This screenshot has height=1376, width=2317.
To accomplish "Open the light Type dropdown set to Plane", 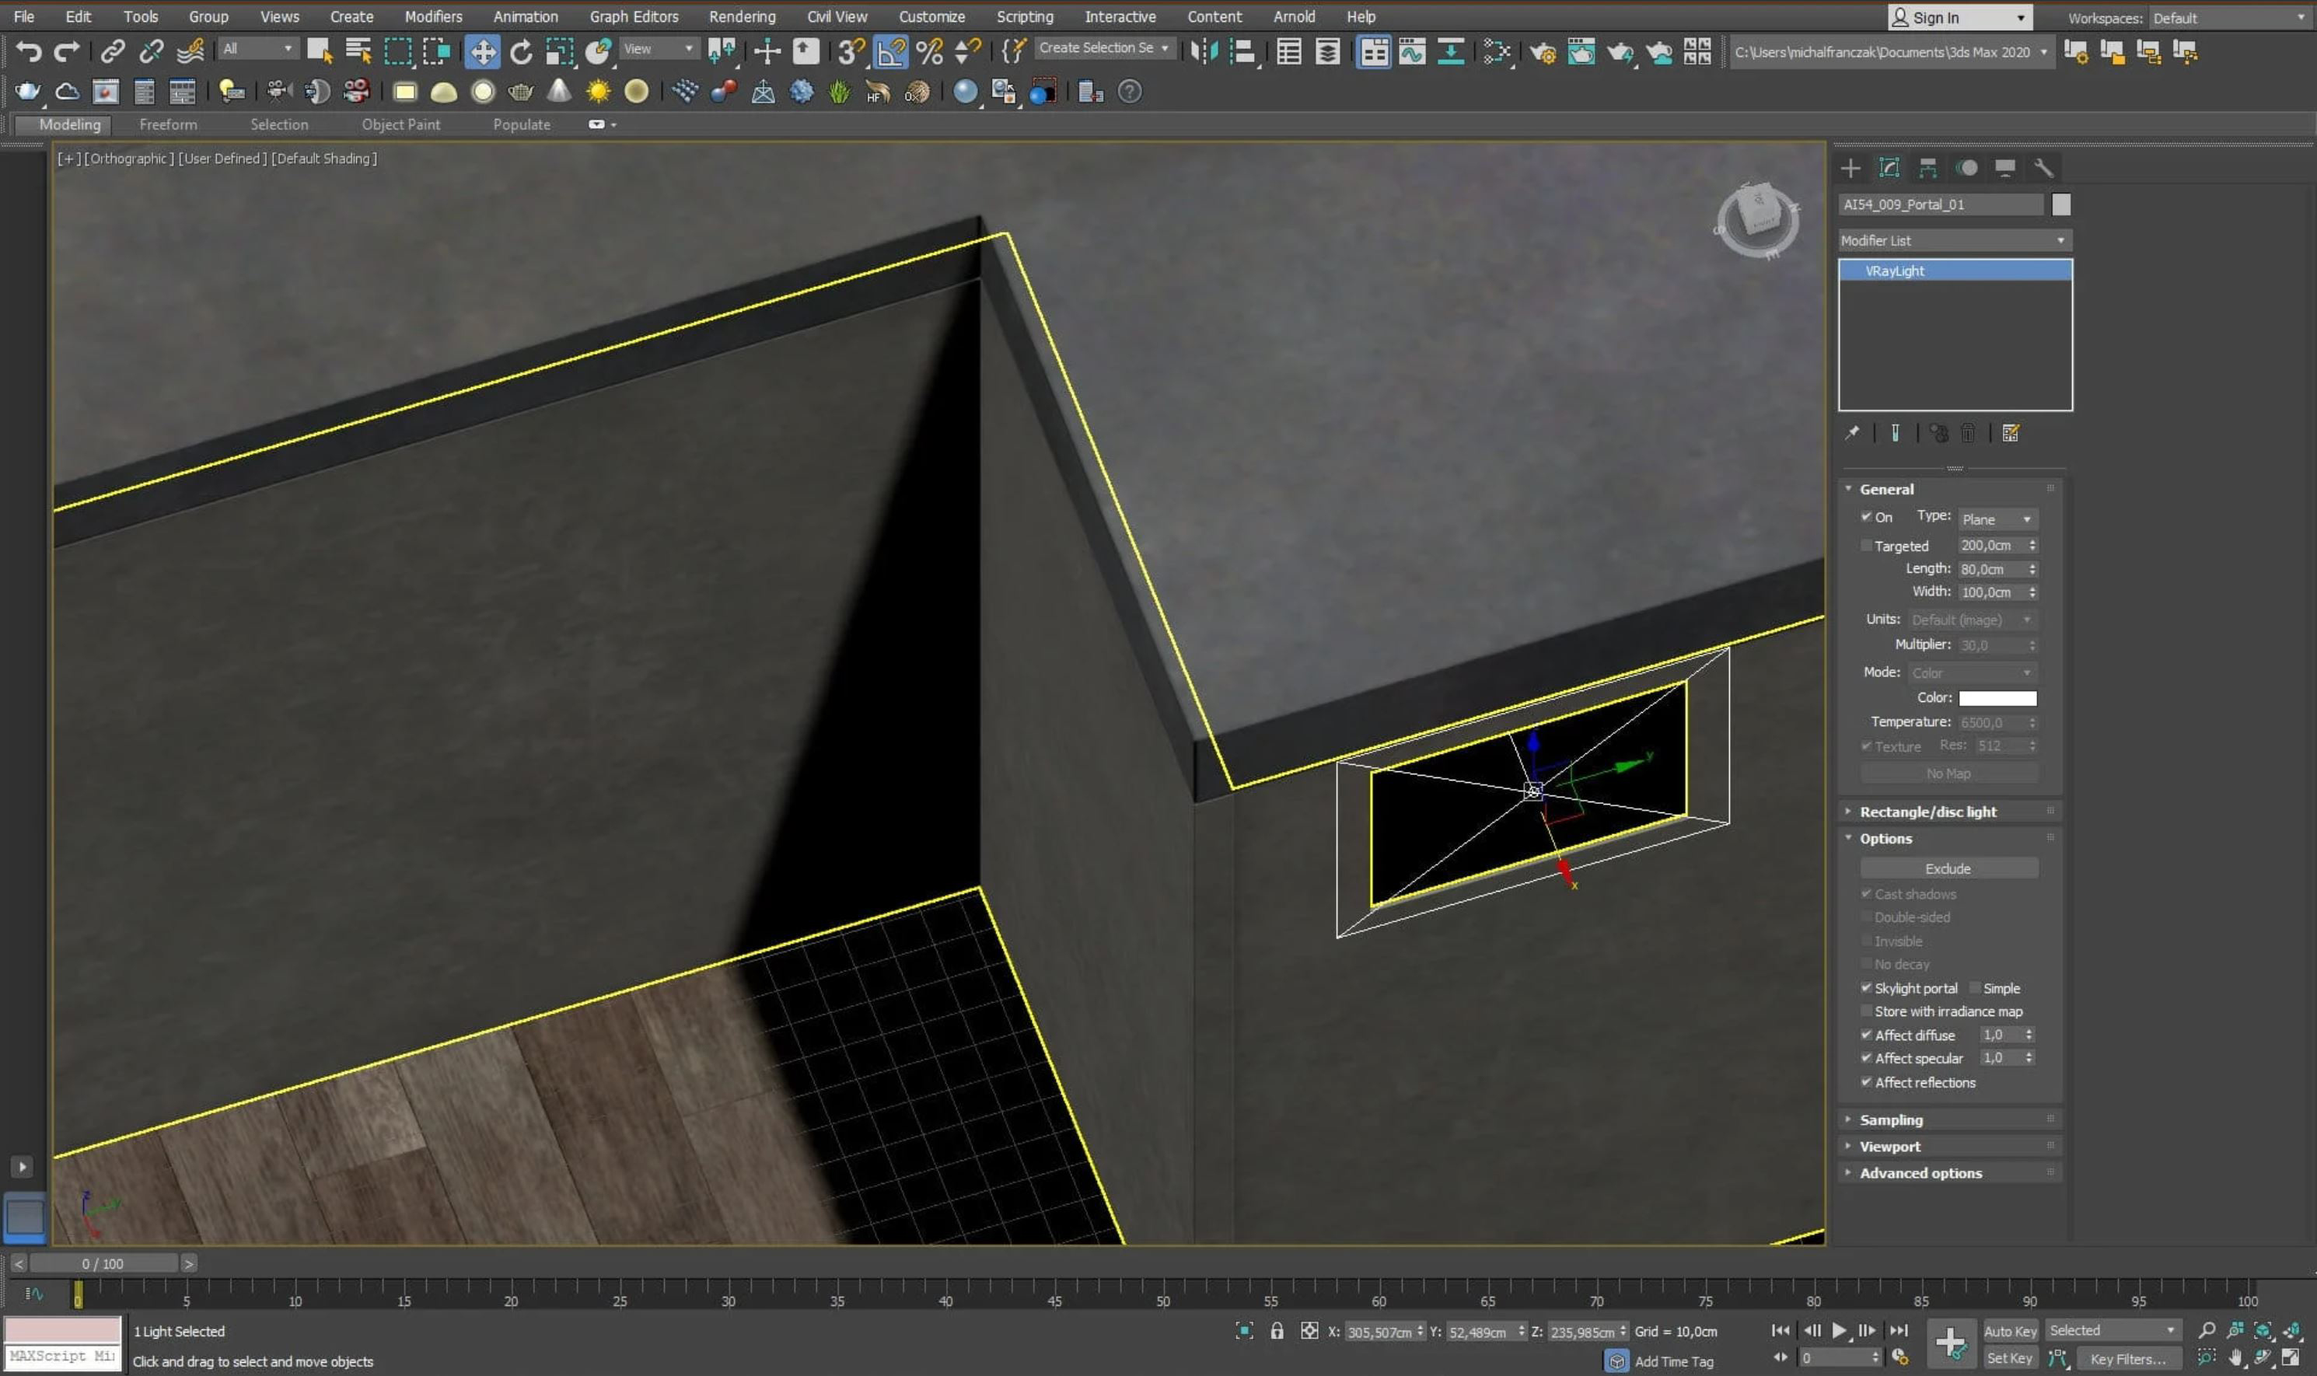I will pos(1997,519).
